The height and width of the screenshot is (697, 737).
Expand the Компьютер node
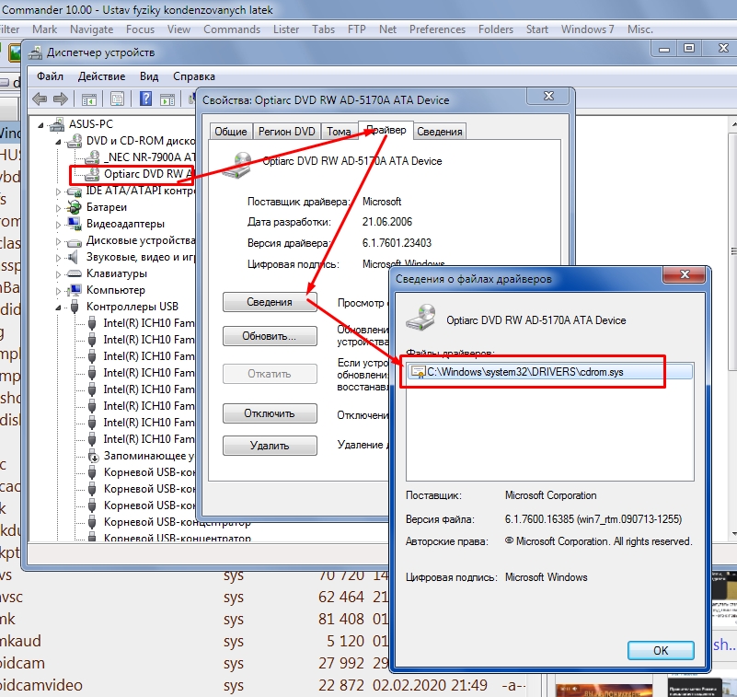point(58,291)
